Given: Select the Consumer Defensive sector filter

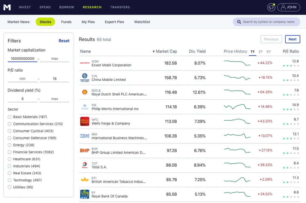Looking at the screenshot, I should click(x=10, y=138).
